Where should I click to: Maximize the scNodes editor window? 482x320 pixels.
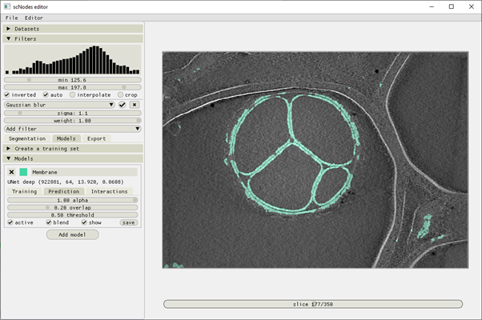pyautogui.click(x=452, y=6)
